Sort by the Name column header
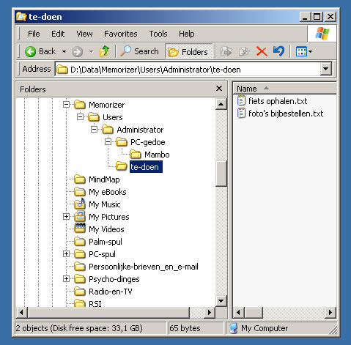 click(284, 89)
